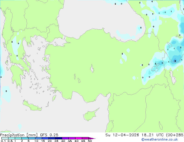Click the 20–25 mm legend color box

pos(52,138)
